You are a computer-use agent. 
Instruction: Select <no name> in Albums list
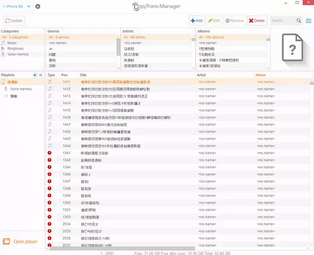point(232,43)
